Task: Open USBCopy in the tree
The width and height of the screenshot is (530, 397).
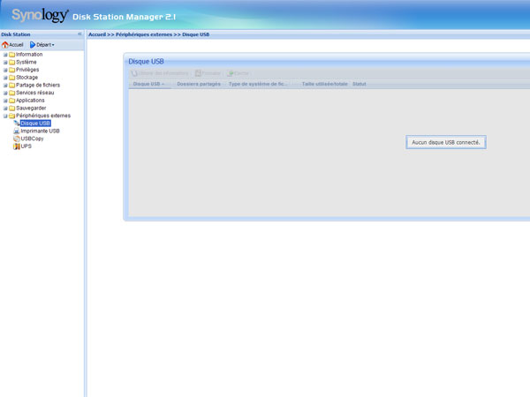Action: 32,139
